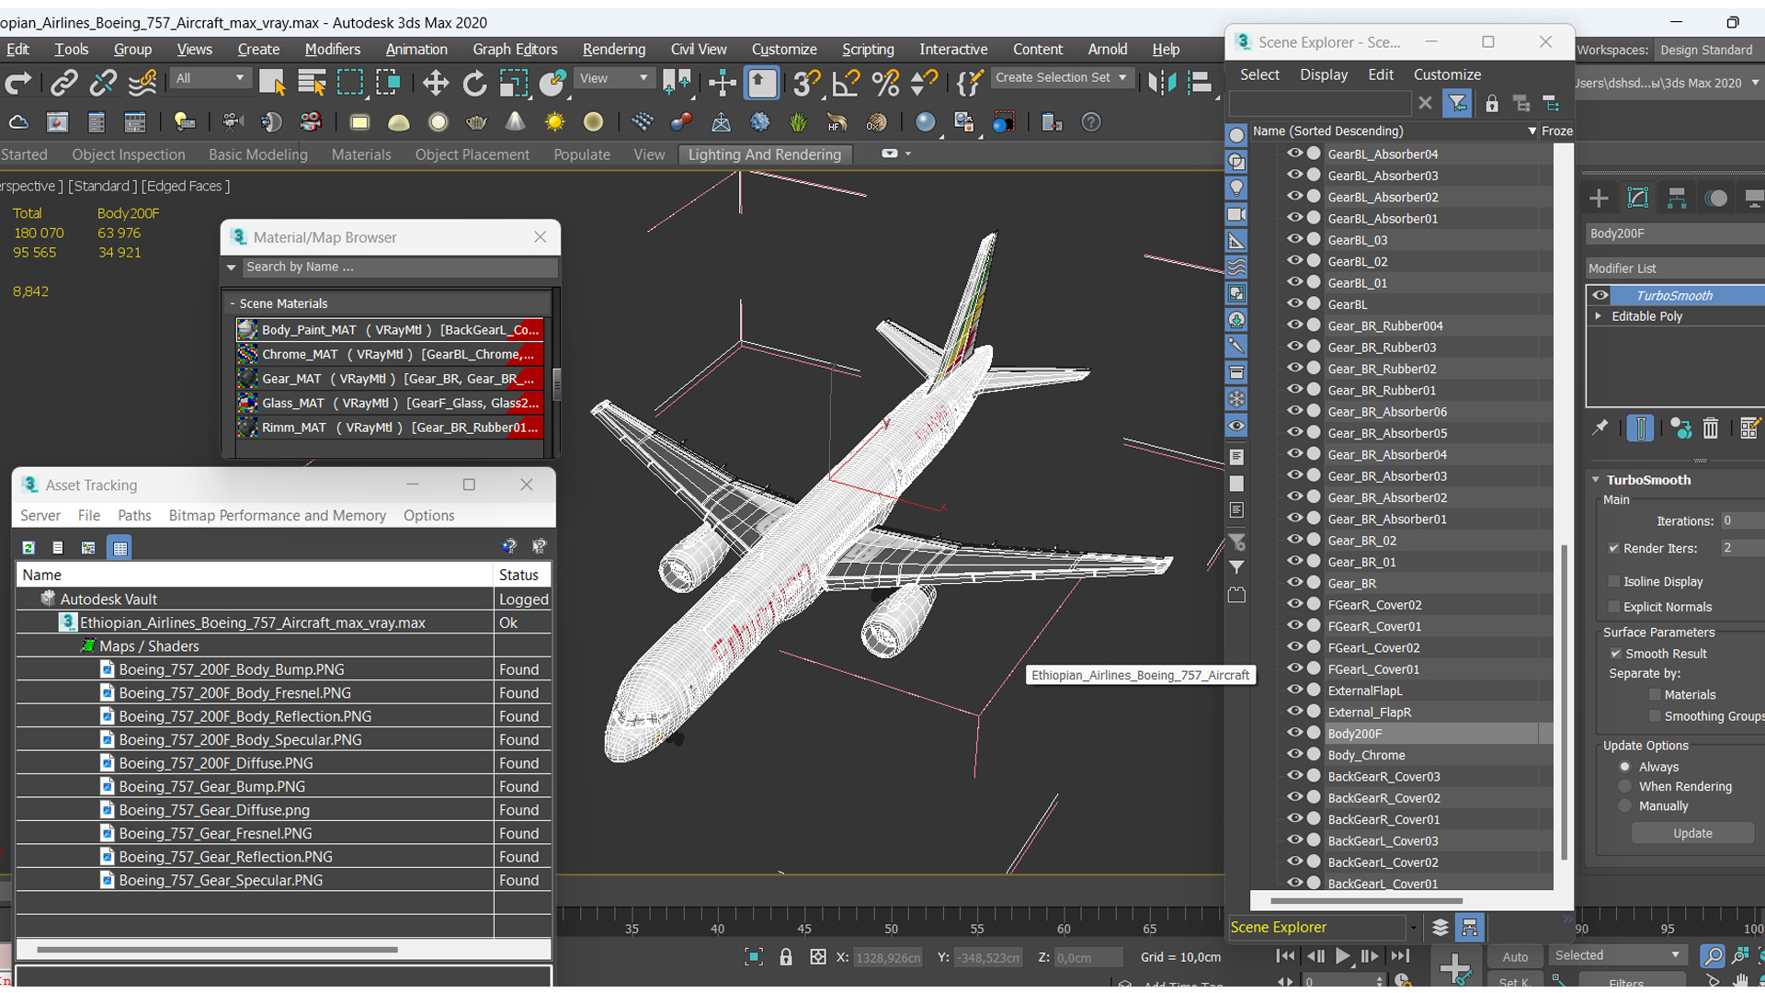Select the Manually update option

pyautogui.click(x=1624, y=805)
